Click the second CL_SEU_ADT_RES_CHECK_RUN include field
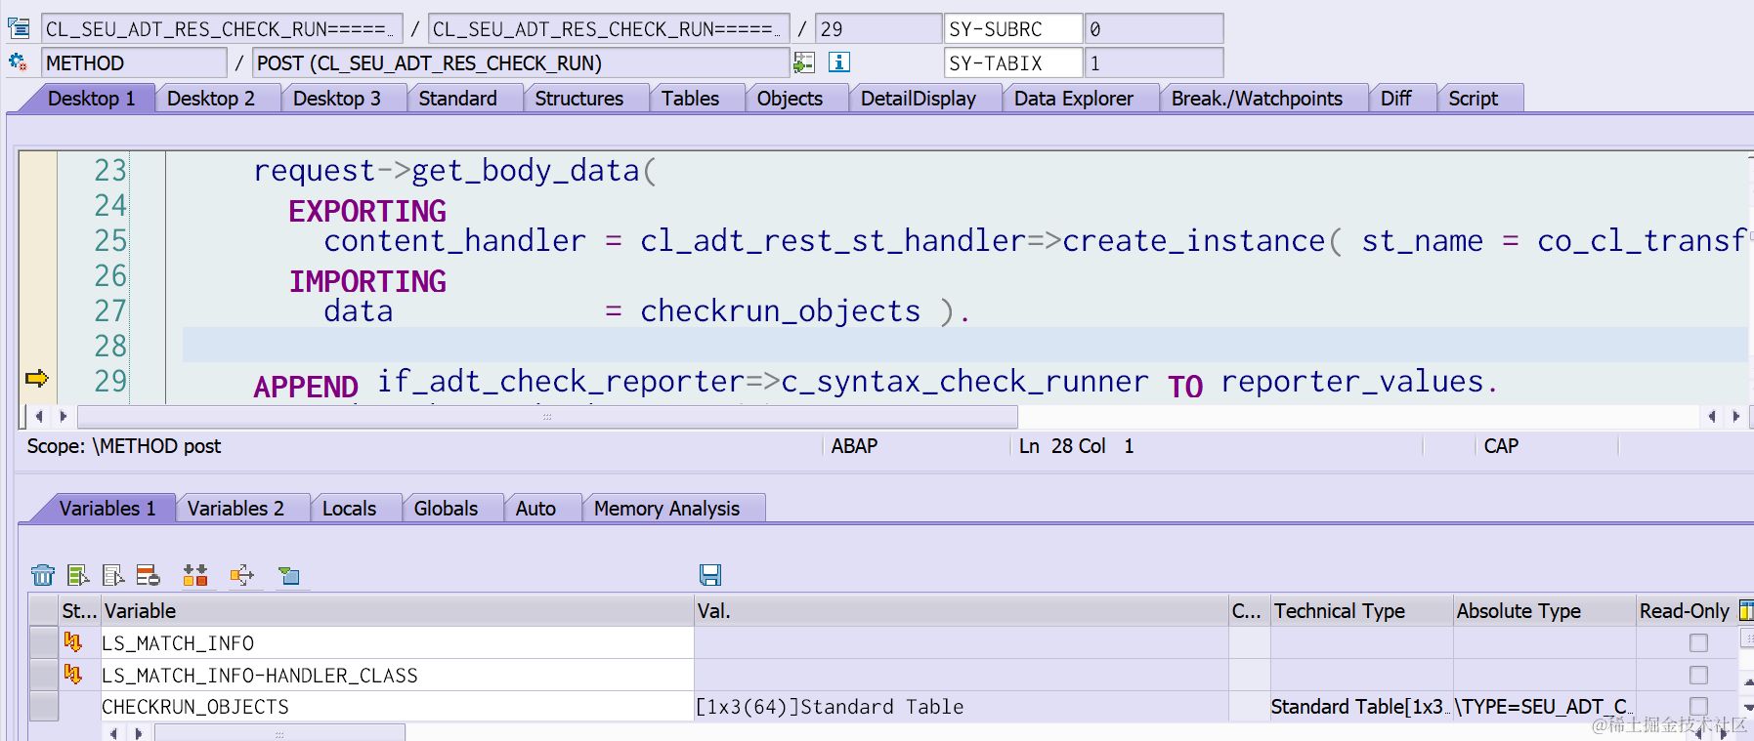This screenshot has width=1754, height=741. pos(608,28)
